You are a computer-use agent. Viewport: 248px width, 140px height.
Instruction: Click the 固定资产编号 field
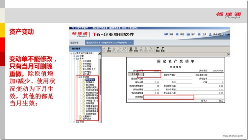(x=184, y=75)
